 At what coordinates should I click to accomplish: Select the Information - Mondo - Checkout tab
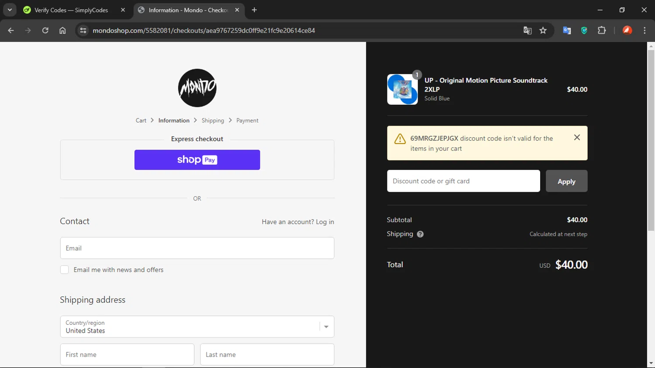point(189,10)
